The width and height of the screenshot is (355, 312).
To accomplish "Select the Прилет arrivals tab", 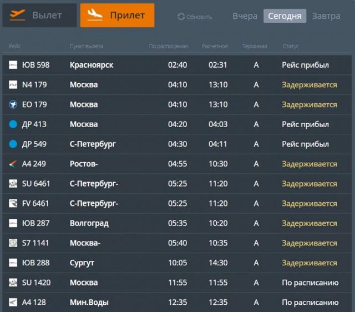I will click(x=117, y=16).
